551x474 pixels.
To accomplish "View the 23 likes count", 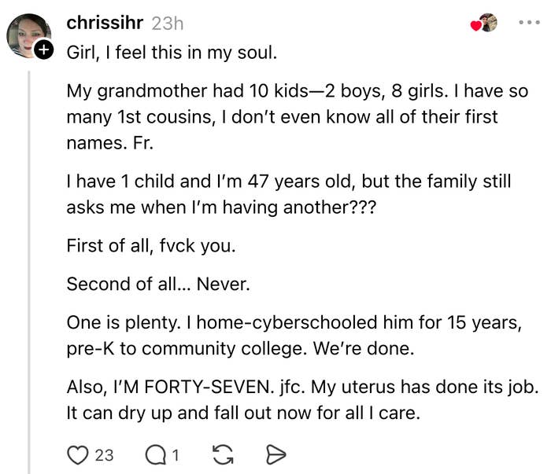I will click(104, 454).
